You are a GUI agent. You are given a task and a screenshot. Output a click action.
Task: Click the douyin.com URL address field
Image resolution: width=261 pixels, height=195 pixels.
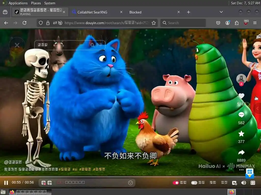[x=107, y=23]
